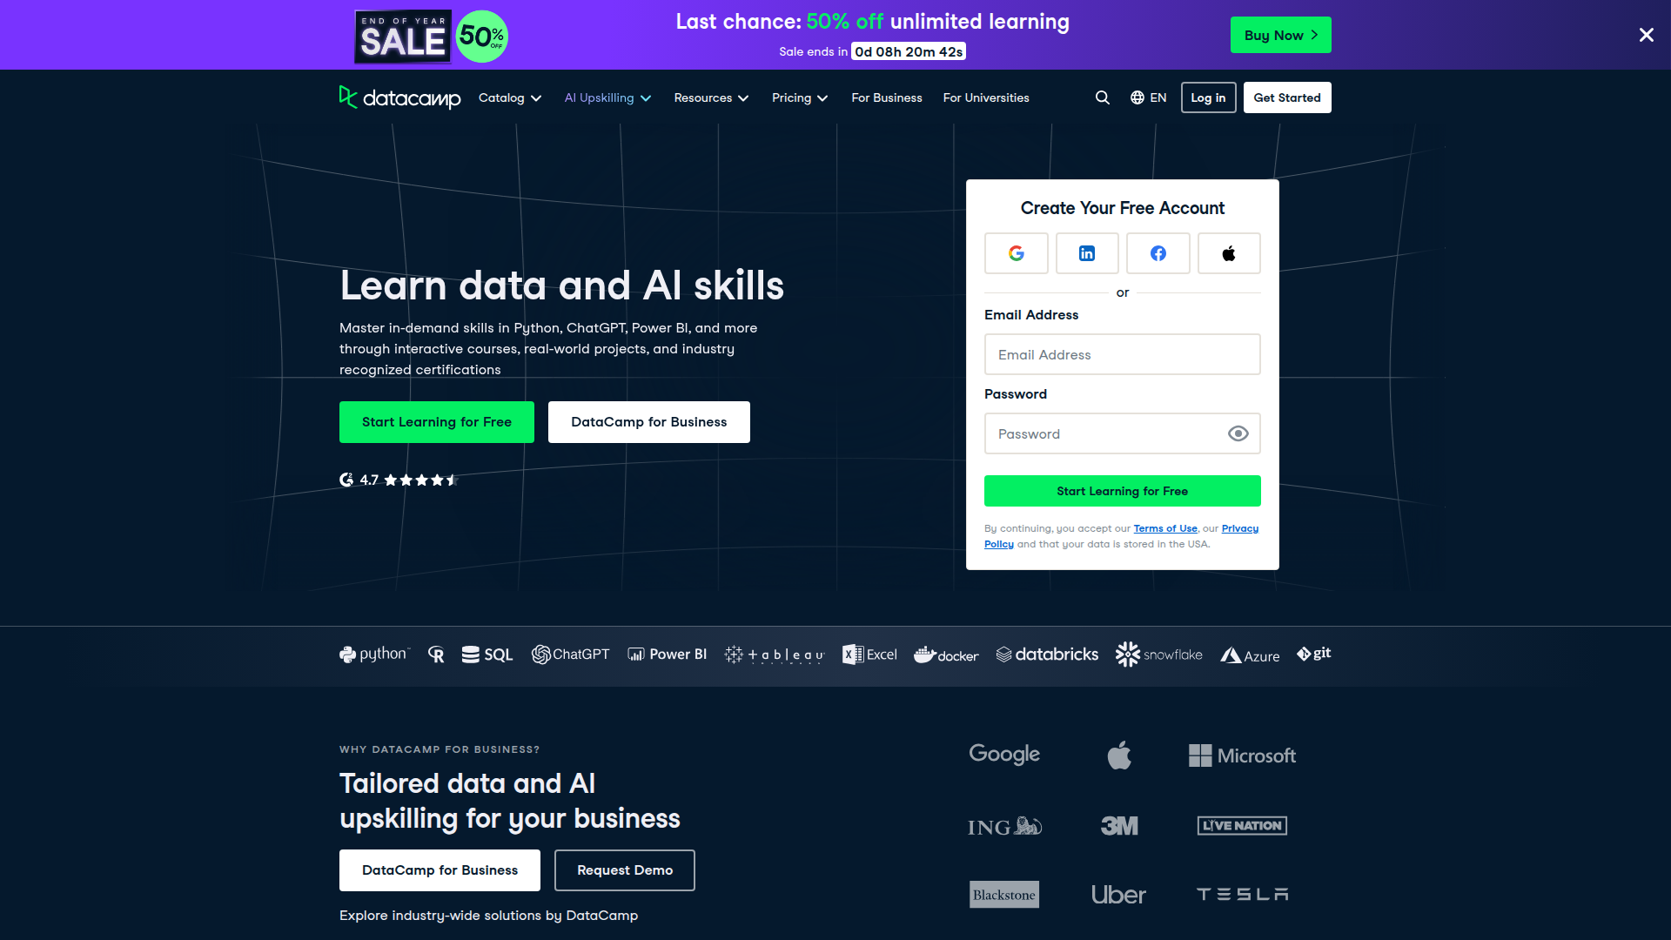
Task: Sign up with the Google icon
Action: click(x=1016, y=253)
